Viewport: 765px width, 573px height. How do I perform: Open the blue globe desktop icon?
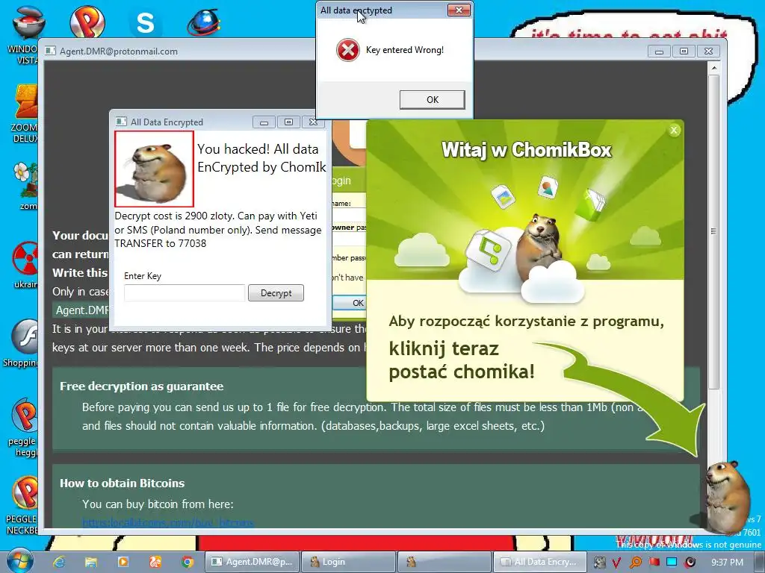click(203, 22)
